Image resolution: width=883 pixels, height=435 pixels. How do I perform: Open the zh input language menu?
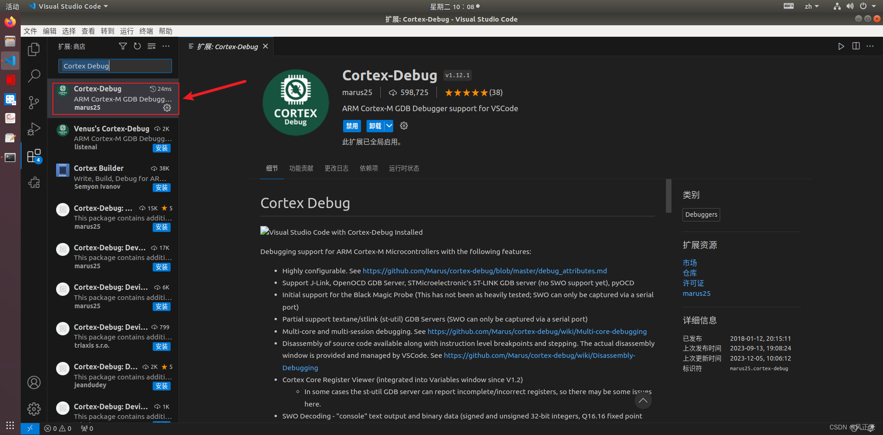point(812,6)
